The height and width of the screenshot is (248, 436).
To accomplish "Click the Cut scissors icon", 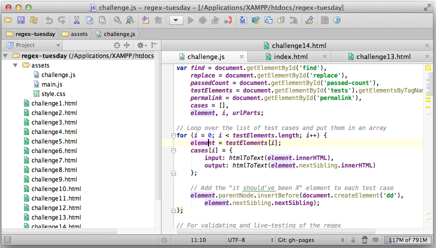I will (x=76, y=20).
